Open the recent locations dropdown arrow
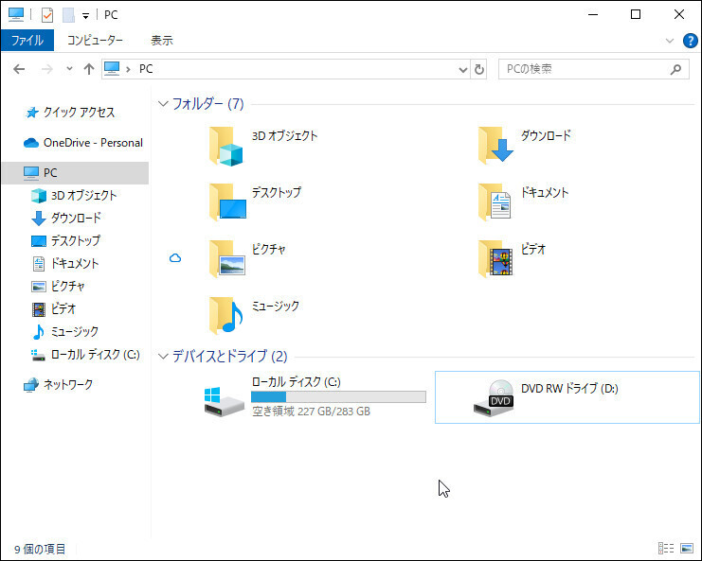702x561 pixels. click(69, 69)
